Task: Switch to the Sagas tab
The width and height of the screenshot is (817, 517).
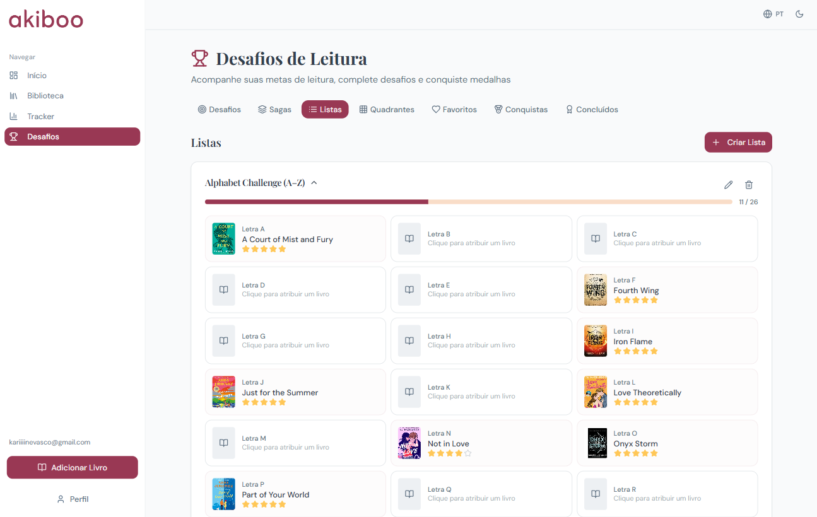Action: pos(274,109)
